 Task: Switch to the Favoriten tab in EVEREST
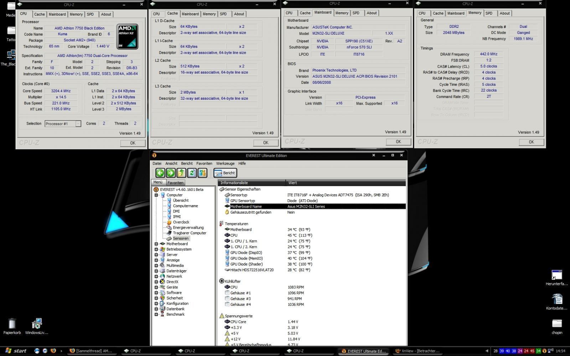pos(175,183)
